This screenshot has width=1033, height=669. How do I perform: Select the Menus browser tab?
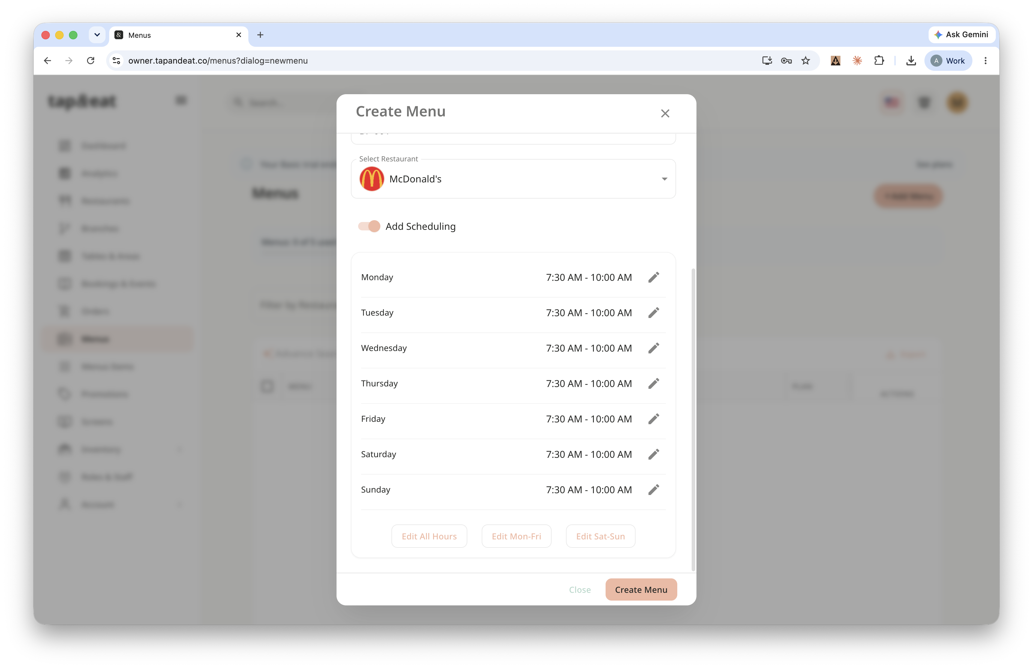pos(179,35)
